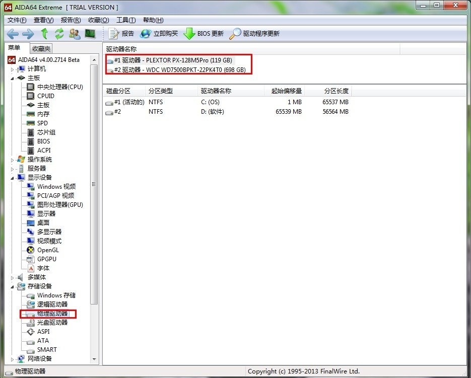Open the 工具(T) menu
471x378 pixels.
[126, 20]
